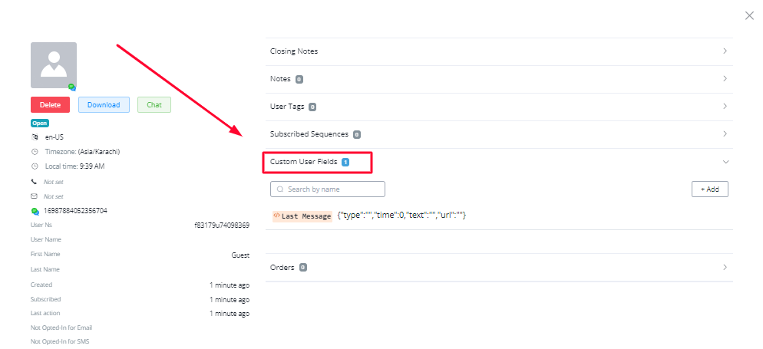This screenshot has height=349, width=763.
Task: Expand the Closing Notes section
Action: pos(725,51)
